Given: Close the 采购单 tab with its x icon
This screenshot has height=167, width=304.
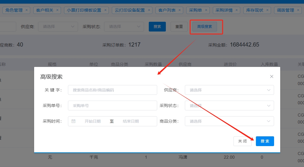Looking at the screenshot, I should click(206, 10).
